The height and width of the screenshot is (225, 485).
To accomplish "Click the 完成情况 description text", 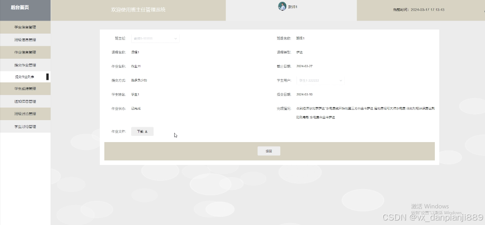I will 365,113.
